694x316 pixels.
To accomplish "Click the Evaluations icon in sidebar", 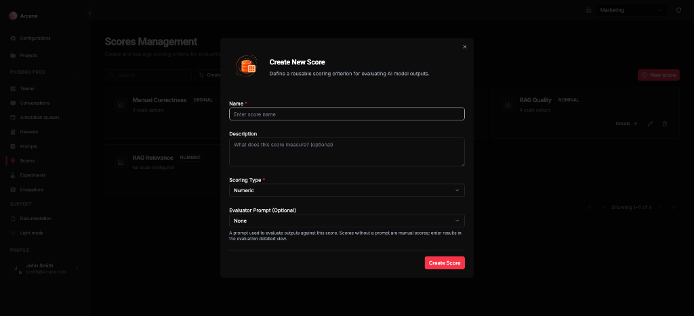I will click(13, 189).
